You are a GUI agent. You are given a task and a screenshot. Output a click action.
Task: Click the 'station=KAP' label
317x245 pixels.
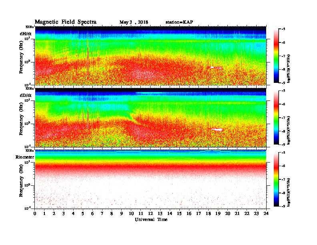pos(179,22)
